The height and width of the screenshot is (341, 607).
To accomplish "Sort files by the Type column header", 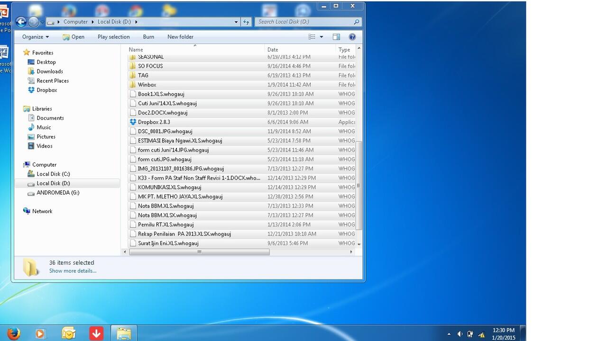I will click(345, 50).
